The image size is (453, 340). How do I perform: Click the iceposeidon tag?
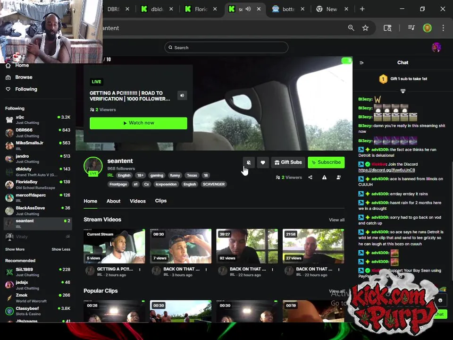[166, 184]
